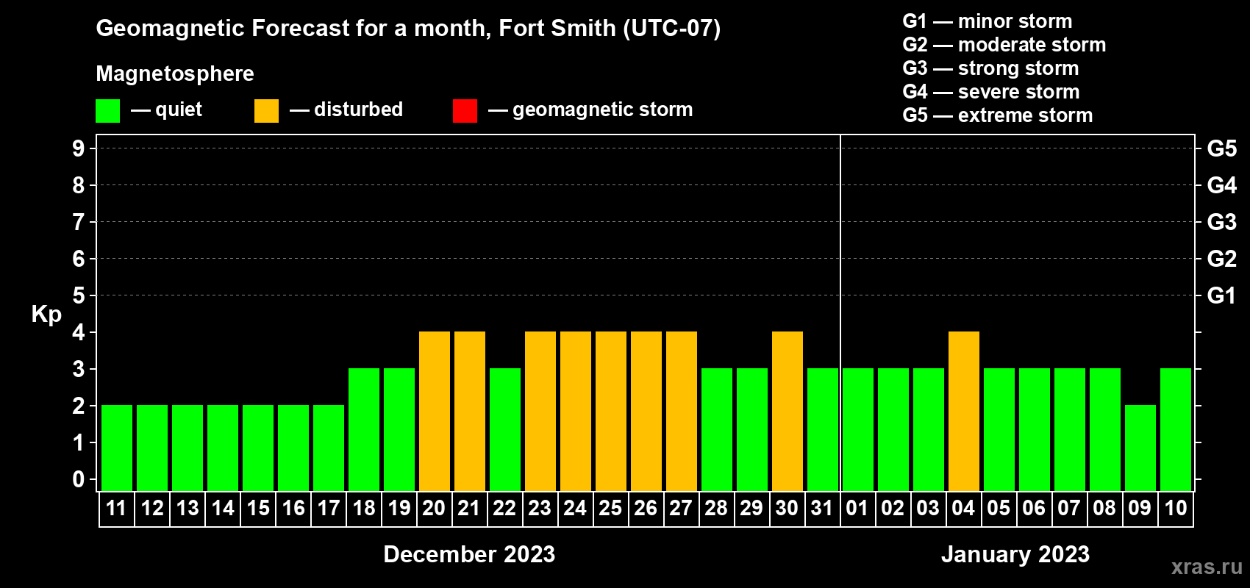Image resolution: width=1250 pixels, height=588 pixels.
Task: Click date label 11 on the axis
Action: click(x=117, y=509)
